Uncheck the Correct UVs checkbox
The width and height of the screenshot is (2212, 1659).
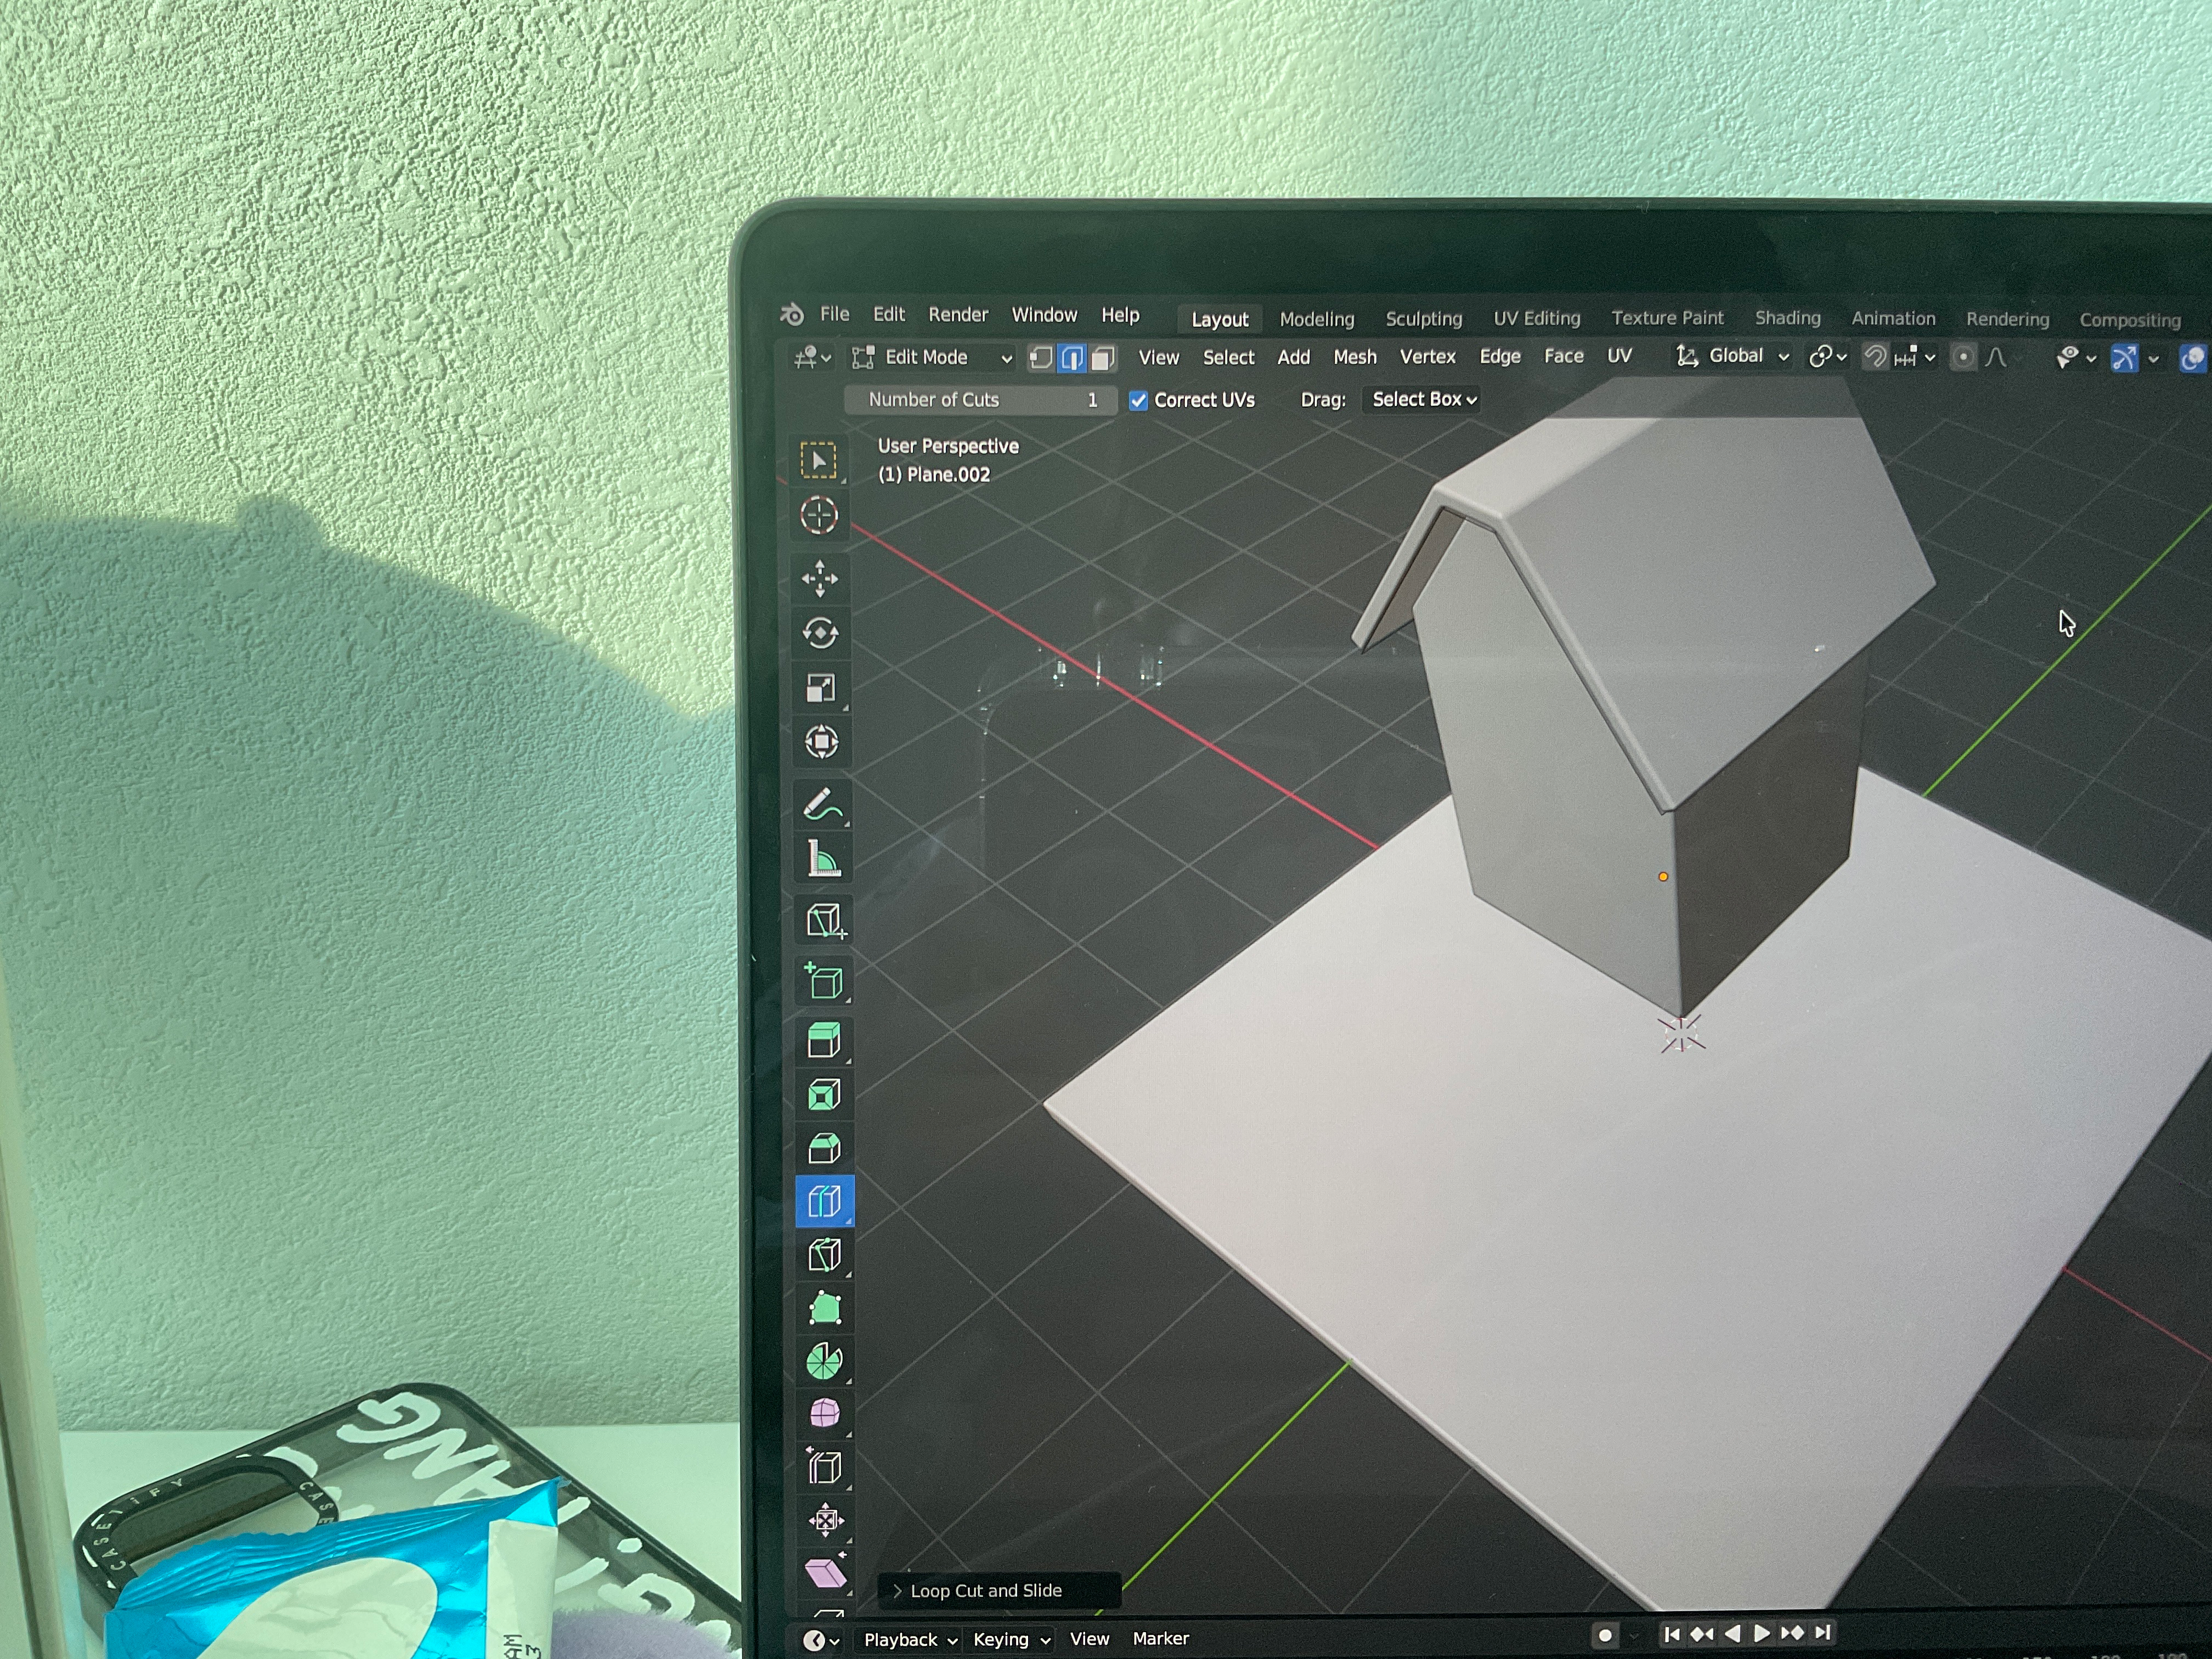[x=1138, y=400]
